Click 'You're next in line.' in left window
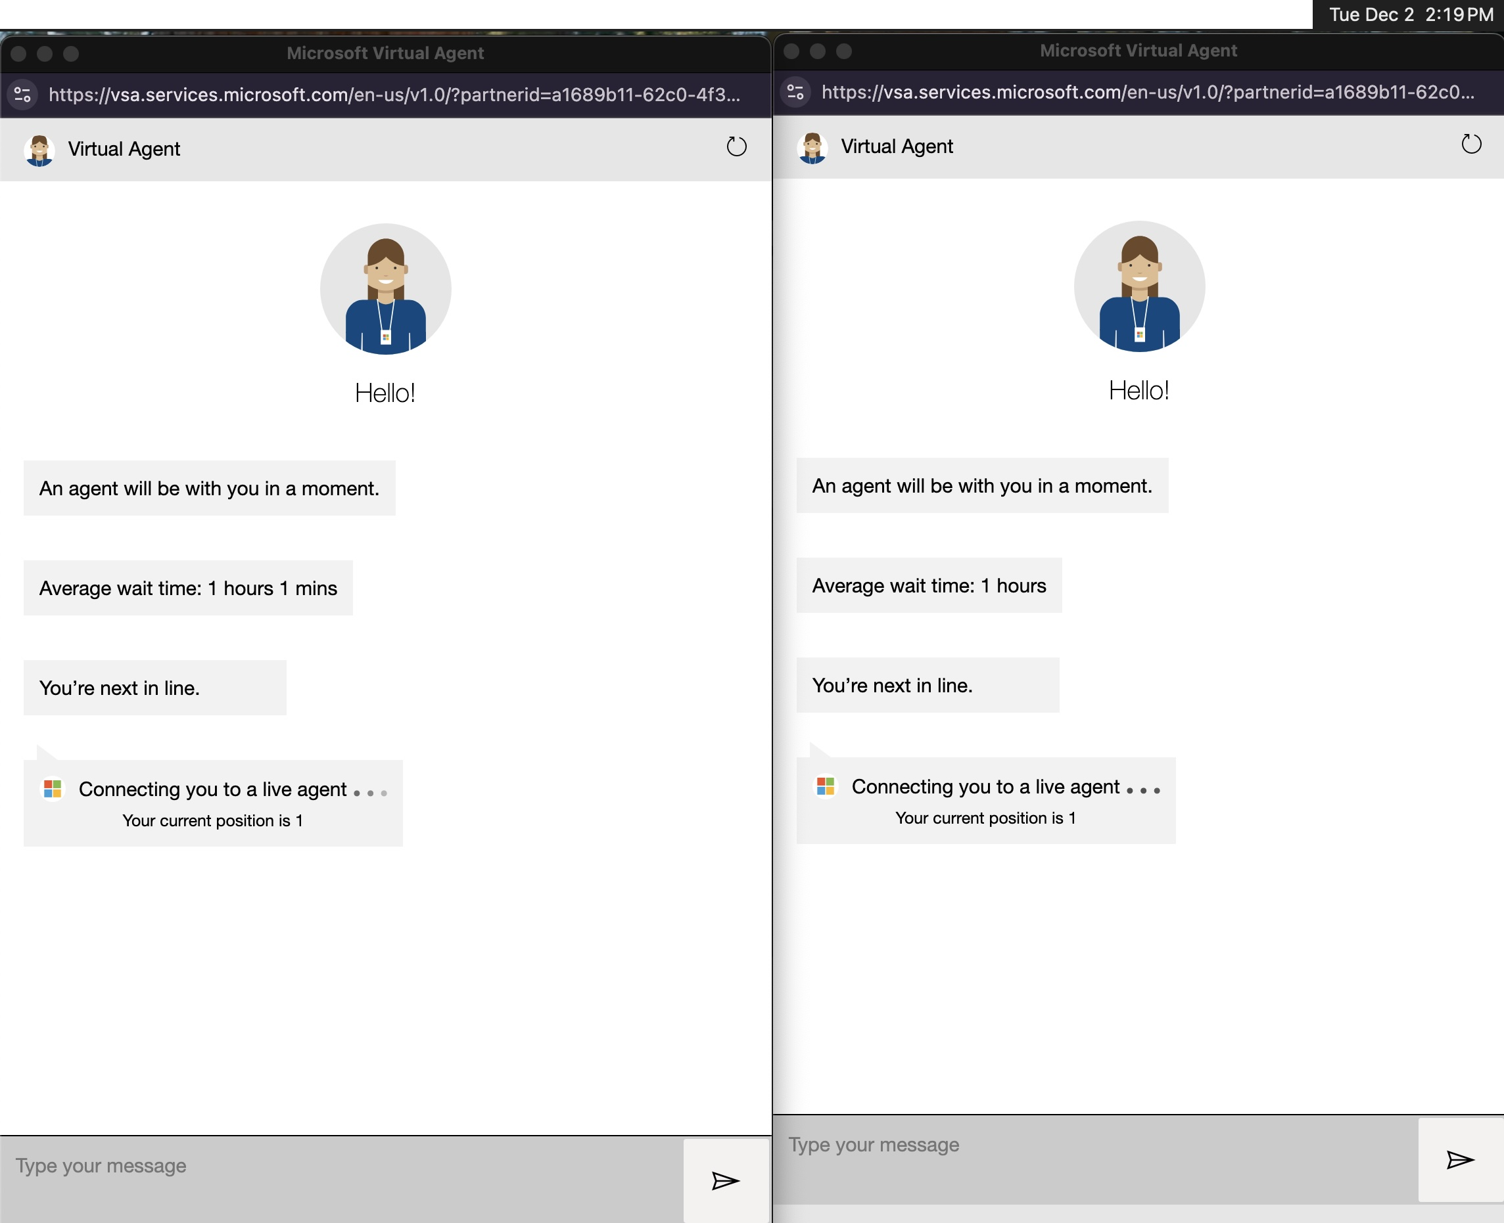Image resolution: width=1504 pixels, height=1223 pixels. click(155, 688)
